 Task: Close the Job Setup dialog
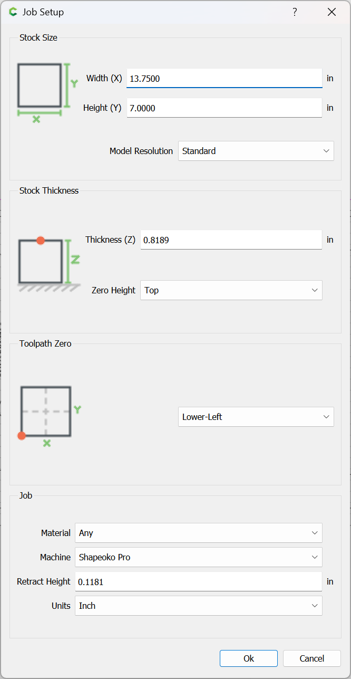(x=331, y=12)
